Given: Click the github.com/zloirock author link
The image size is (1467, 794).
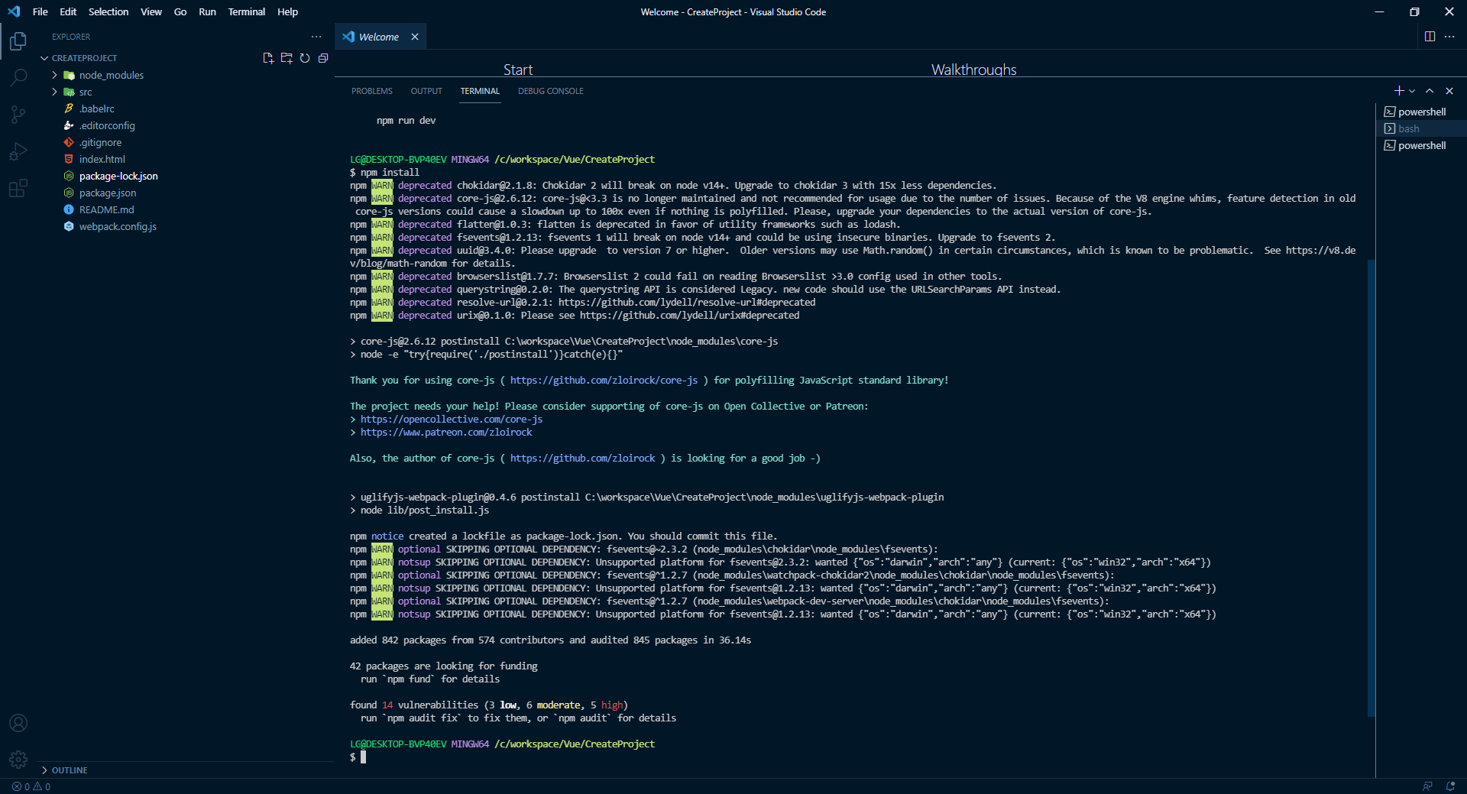Looking at the screenshot, I should click(582, 458).
